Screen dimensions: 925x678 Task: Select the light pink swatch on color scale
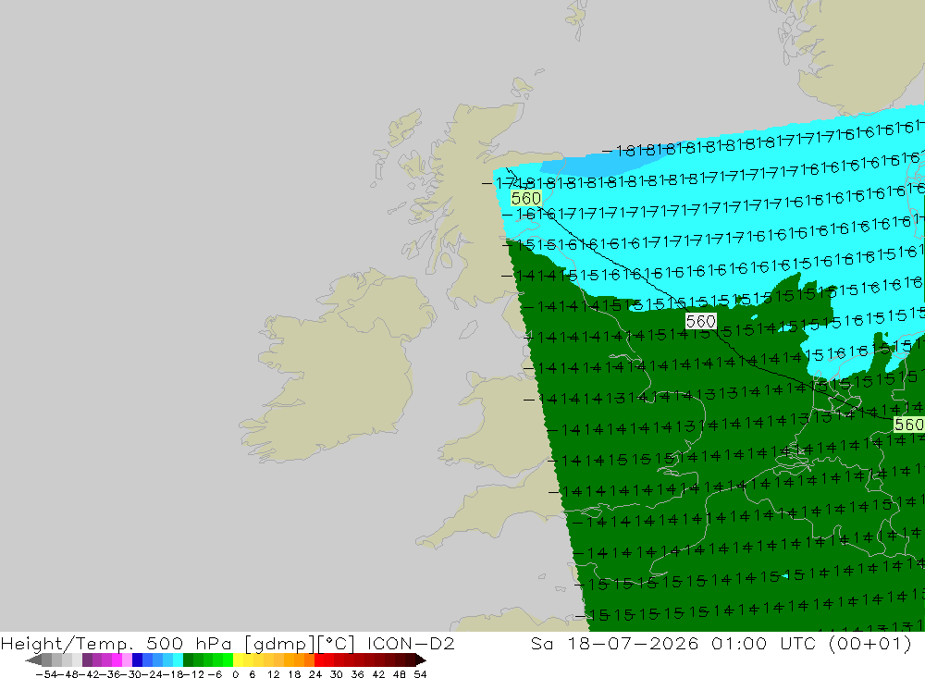click(x=128, y=660)
